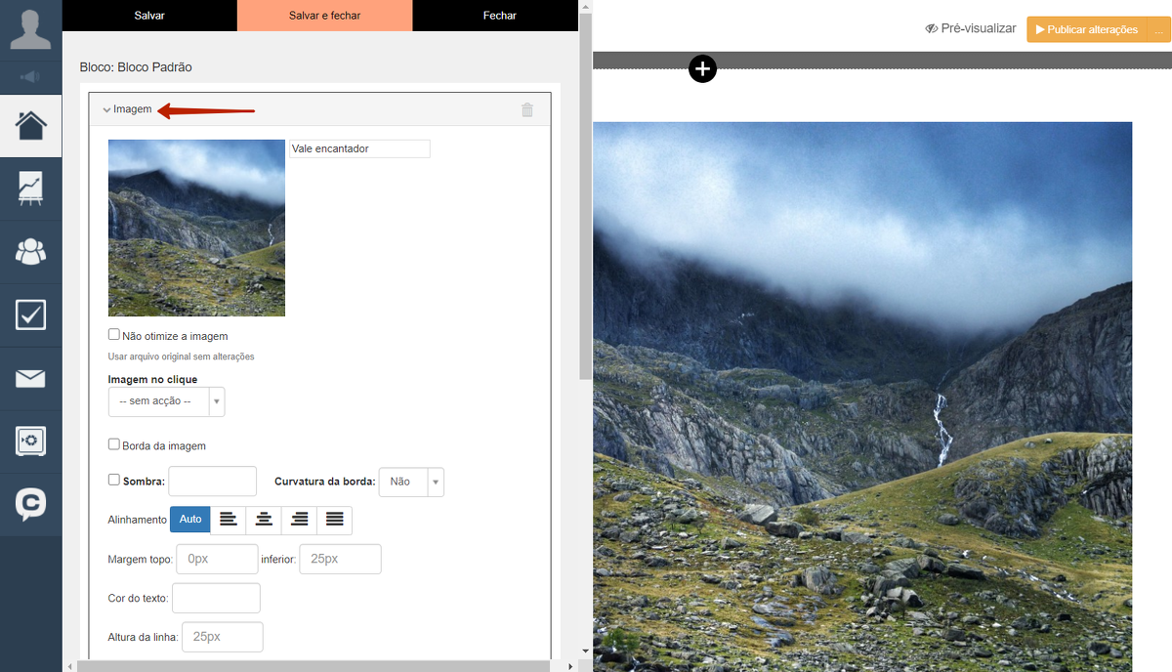Open 'Curvatura da borda' dropdown
Image resolution: width=1172 pixels, height=672 pixels.
point(410,482)
